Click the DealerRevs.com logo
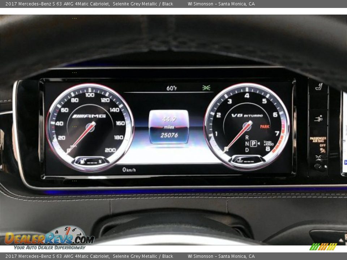The image size is (347, 260). click(49, 238)
